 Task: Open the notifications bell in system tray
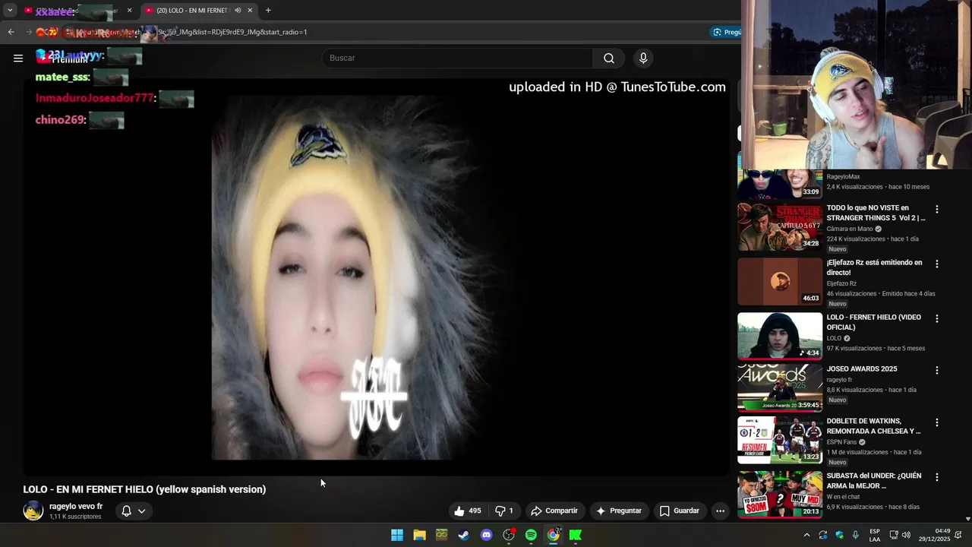click(x=958, y=535)
